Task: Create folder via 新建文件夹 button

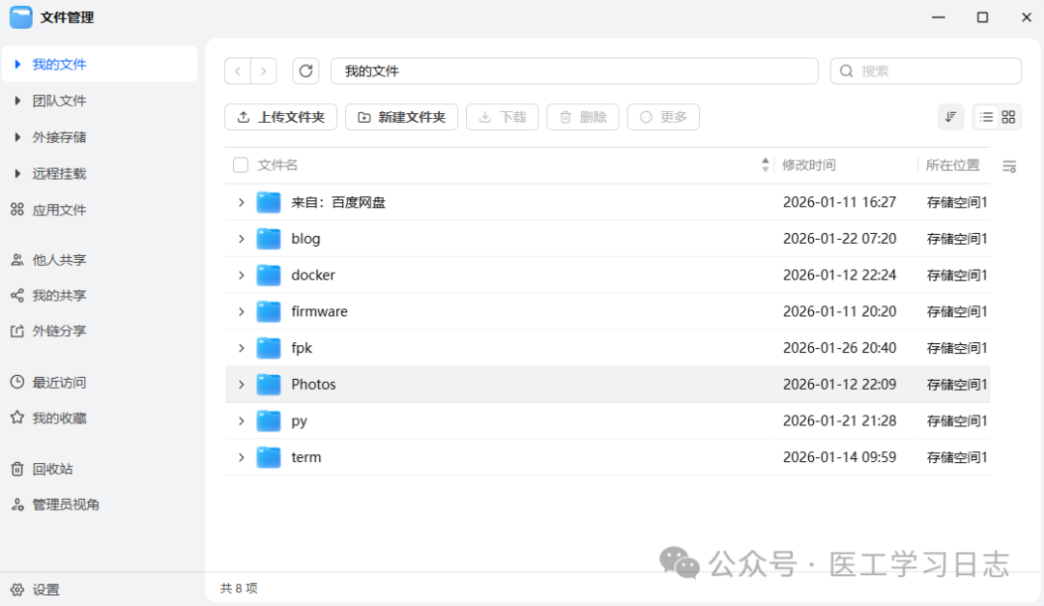Action: [x=401, y=116]
